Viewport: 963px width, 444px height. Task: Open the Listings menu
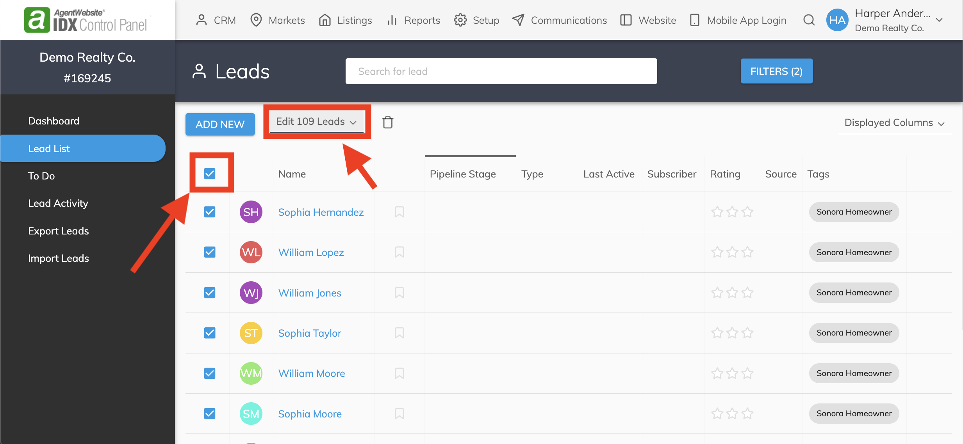[x=345, y=20]
